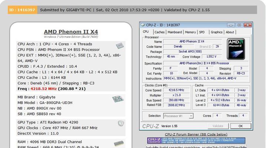Open the Processor #1 selection dropdown

pyautogui.click(x=178, y=116)
